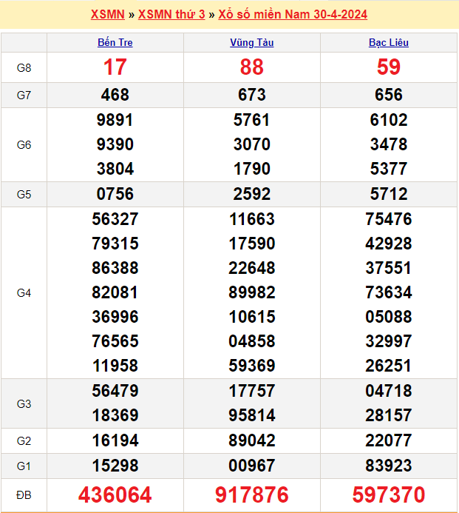
Task: Select the G3 number 95814
Action: [x=251, y=415]
